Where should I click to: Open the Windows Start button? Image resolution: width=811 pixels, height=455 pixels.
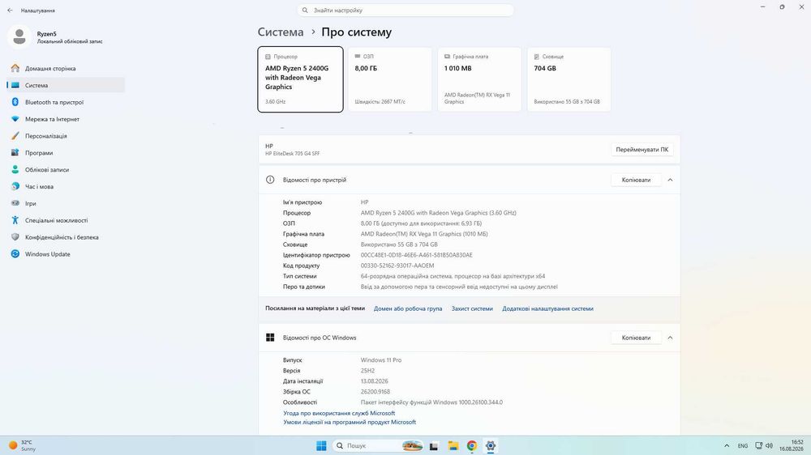click(x=321, y=446)
